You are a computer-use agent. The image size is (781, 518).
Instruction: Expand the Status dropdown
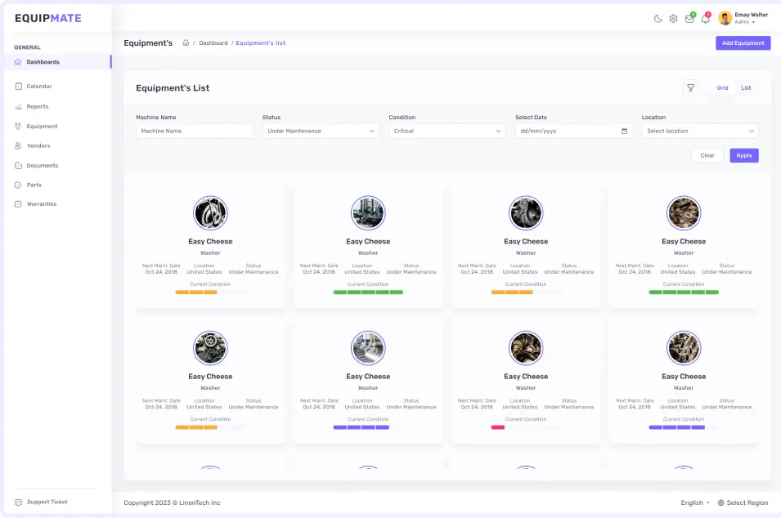click(321, 131)
